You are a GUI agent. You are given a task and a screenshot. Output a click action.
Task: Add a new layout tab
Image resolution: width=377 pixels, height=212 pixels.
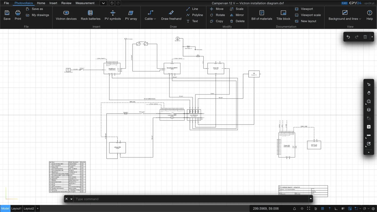tap(38, 209)
